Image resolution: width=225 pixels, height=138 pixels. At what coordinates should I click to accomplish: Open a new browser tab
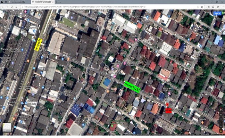[57, 2]
